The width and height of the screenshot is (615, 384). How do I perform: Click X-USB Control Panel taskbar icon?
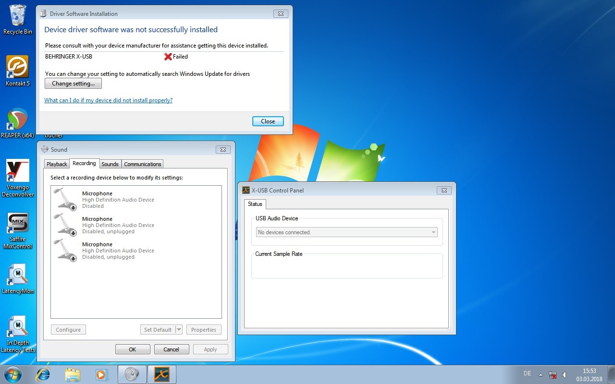[x=161, y=374]
